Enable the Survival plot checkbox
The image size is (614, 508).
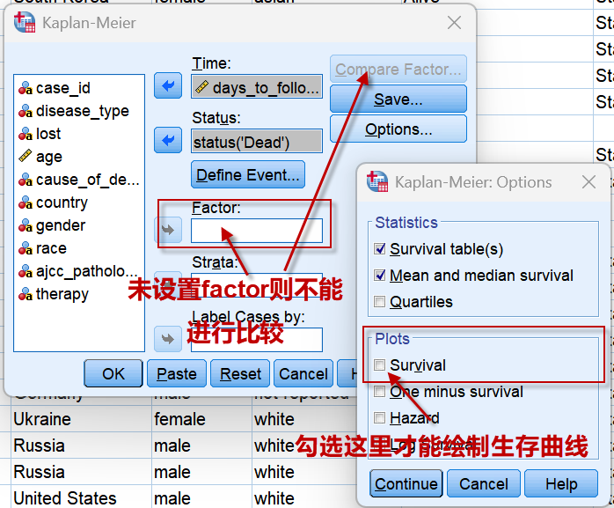[x=380, y=365]
